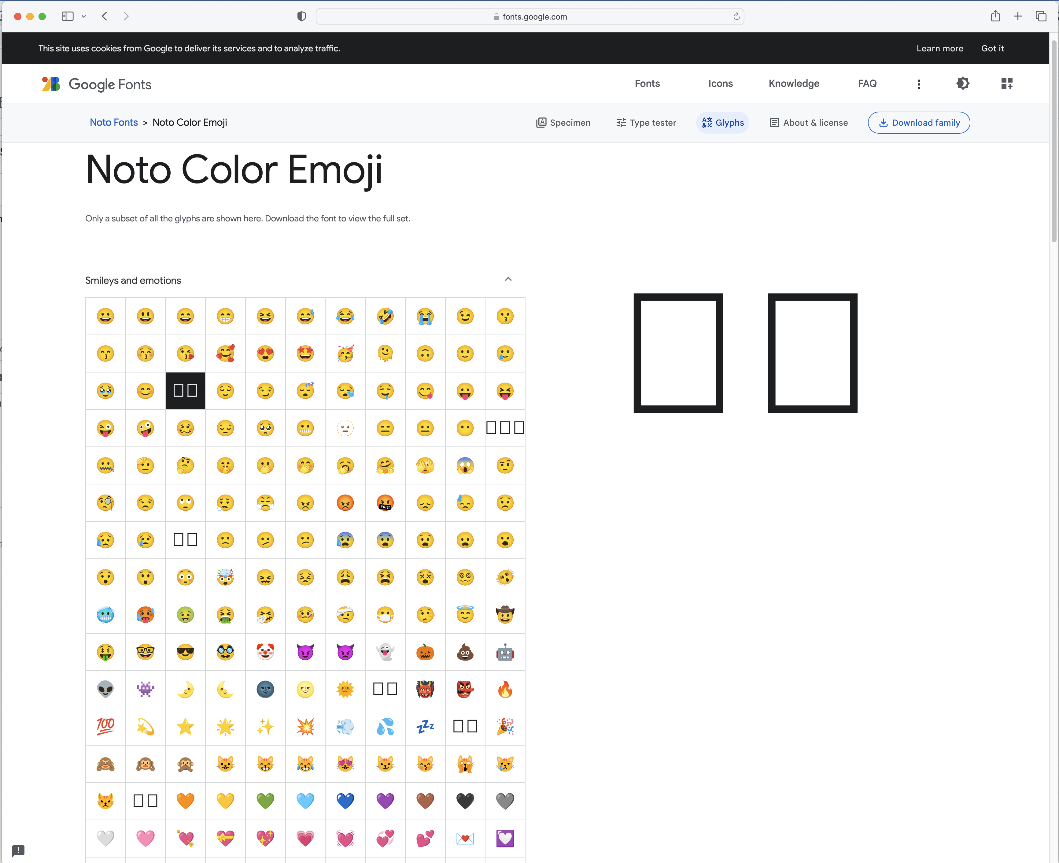This screenshot has width=1059, height=863.
Task: Navigate back via the Noto Fonts breadcrumb
Action: click(113, 122)
